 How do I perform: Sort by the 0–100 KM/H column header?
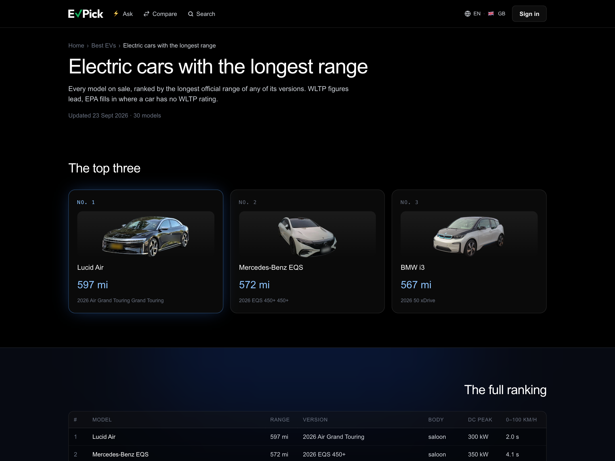(x=521, y=420)
